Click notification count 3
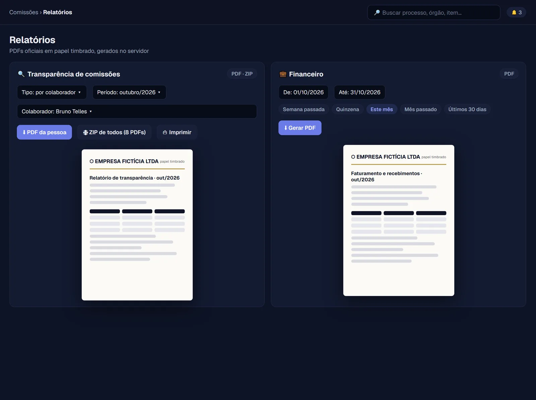The image size is (536, 400). (520, 12)
